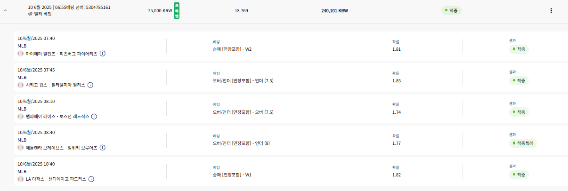The image size is (568, 191).
Task: Open info icon for LA 다저스 match
Action: [x=91, y=179]
